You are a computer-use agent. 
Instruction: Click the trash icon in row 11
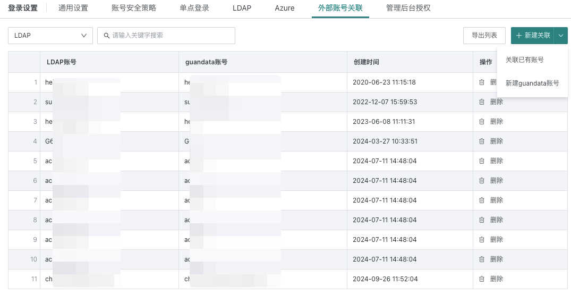click(482, 279)
